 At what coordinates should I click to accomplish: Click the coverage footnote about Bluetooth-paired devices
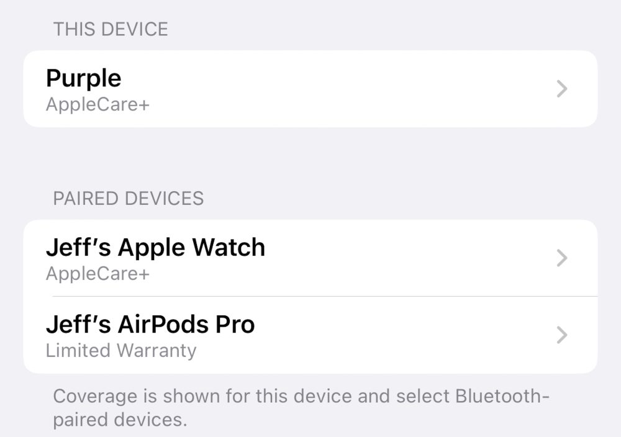[x=301, y=408]
